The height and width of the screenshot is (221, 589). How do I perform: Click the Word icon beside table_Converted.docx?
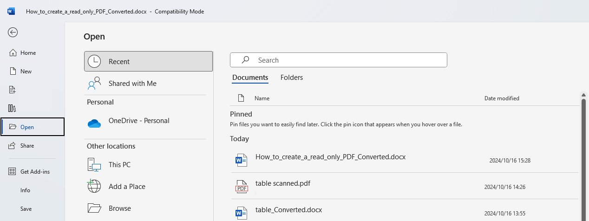click(241, 213)
